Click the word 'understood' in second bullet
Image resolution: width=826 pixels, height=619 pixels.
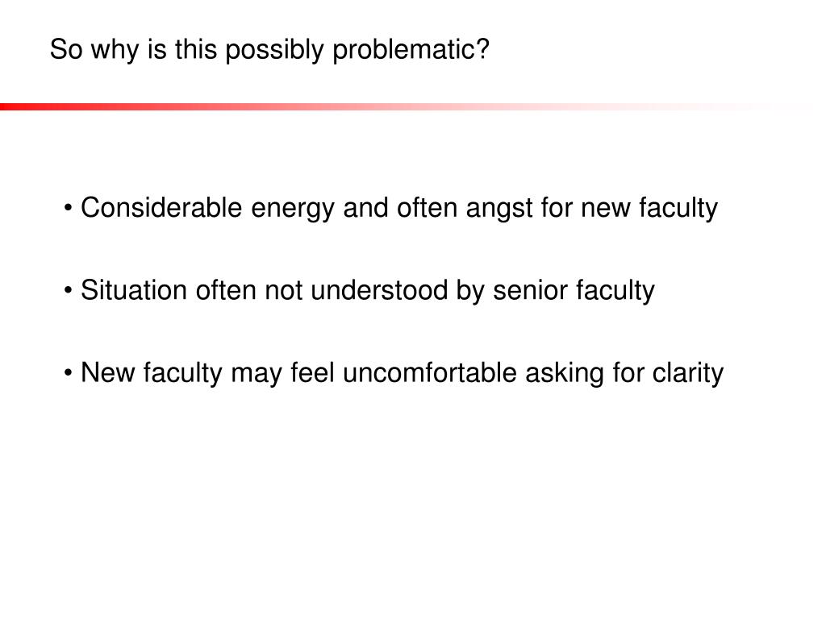[x=379, y=290]
